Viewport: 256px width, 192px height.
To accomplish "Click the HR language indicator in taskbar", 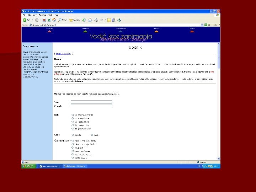I will coord(199,166).
